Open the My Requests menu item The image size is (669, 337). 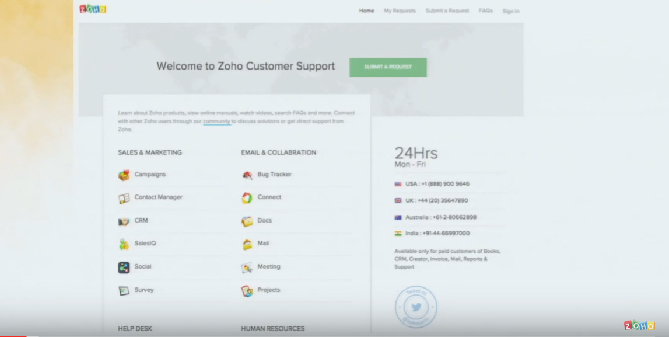tap(400, 11)
